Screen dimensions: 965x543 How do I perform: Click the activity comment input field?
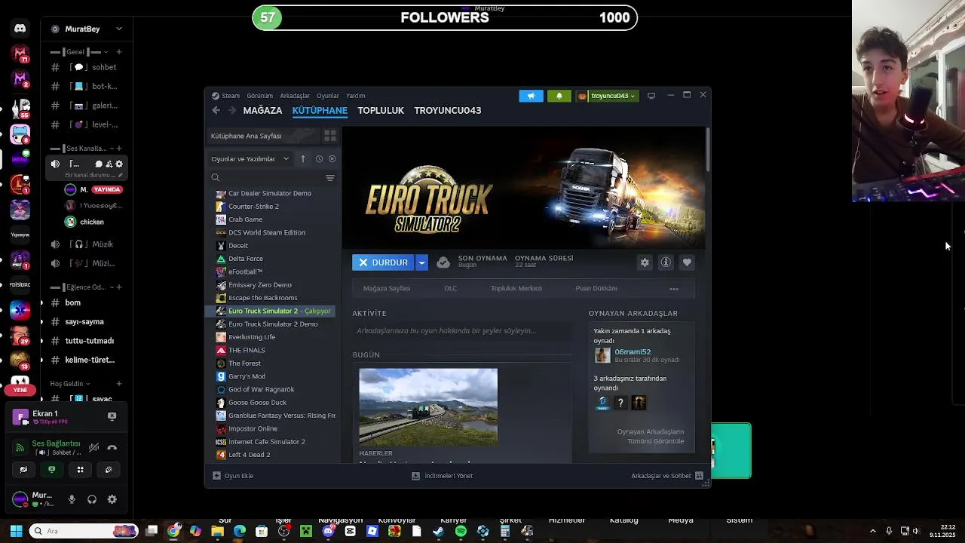(463, 330)
